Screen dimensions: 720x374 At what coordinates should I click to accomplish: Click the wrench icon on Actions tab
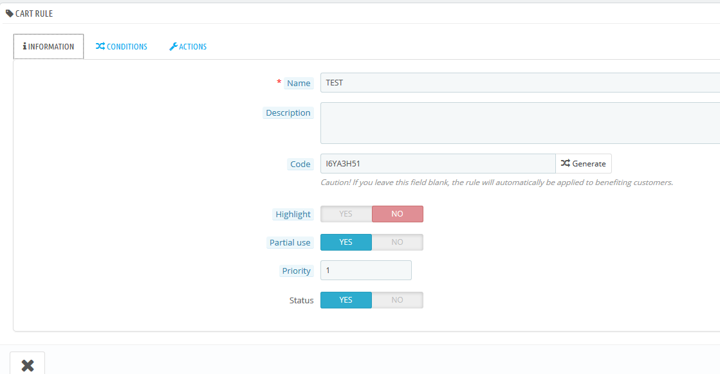coord(173,46)
